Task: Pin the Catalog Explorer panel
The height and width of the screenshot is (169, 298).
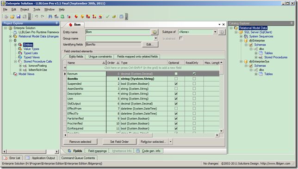Action: [292, 23]
